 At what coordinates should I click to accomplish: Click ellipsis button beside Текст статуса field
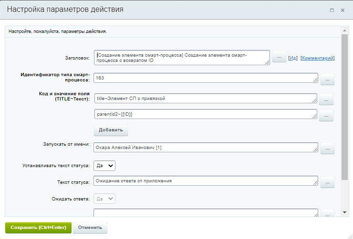(x=327, y=182)
